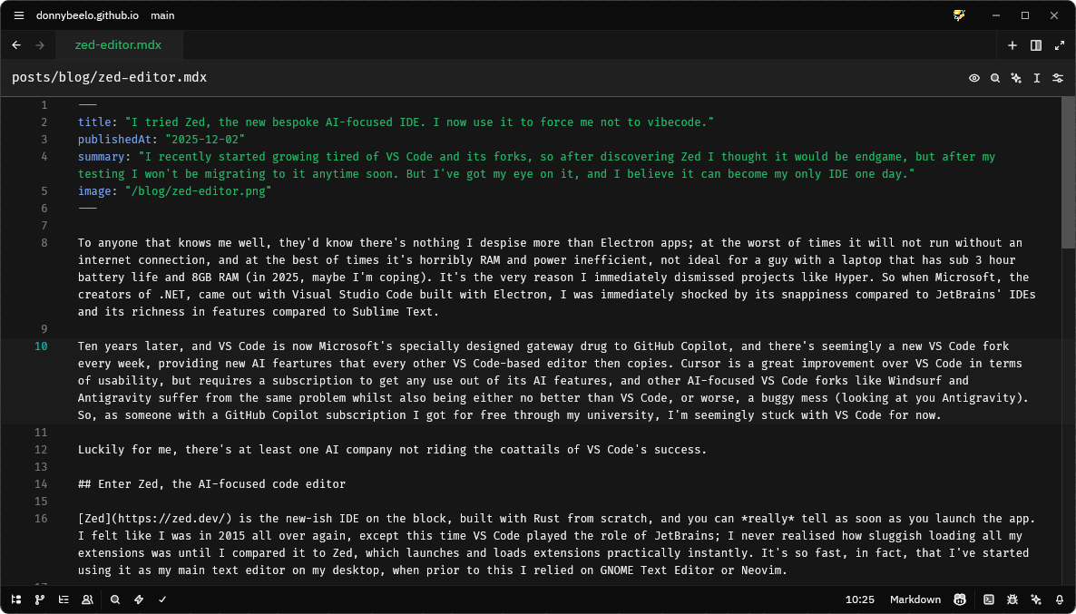1076x614 pixels.
Task: Toggle buffer search magnifier in toolbar
Action: click(995, 78)
